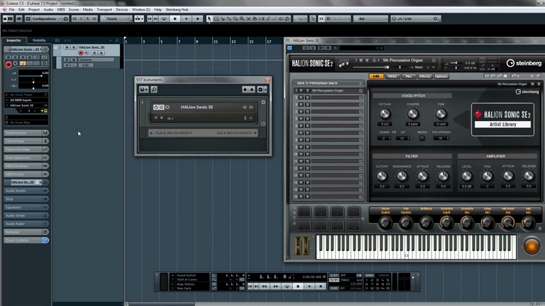Toggle HALion Sonic SE power button in rack
Viewport: 545px width, 306px height.
156,107
